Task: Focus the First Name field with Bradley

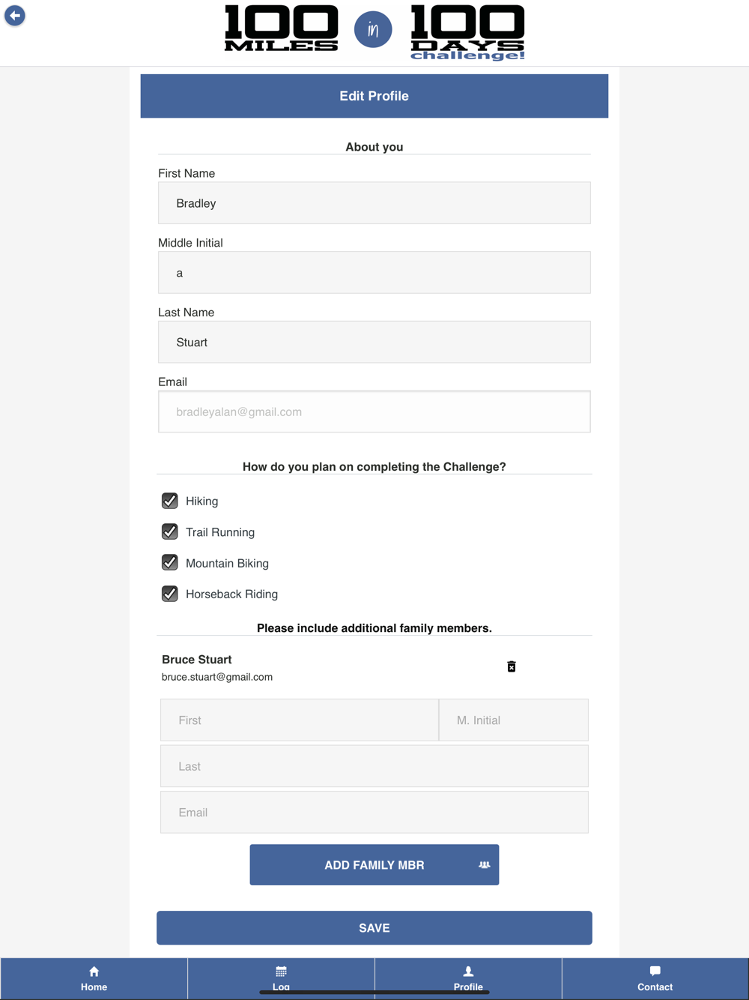Action: pyautogui.click(x=374, y=203)
